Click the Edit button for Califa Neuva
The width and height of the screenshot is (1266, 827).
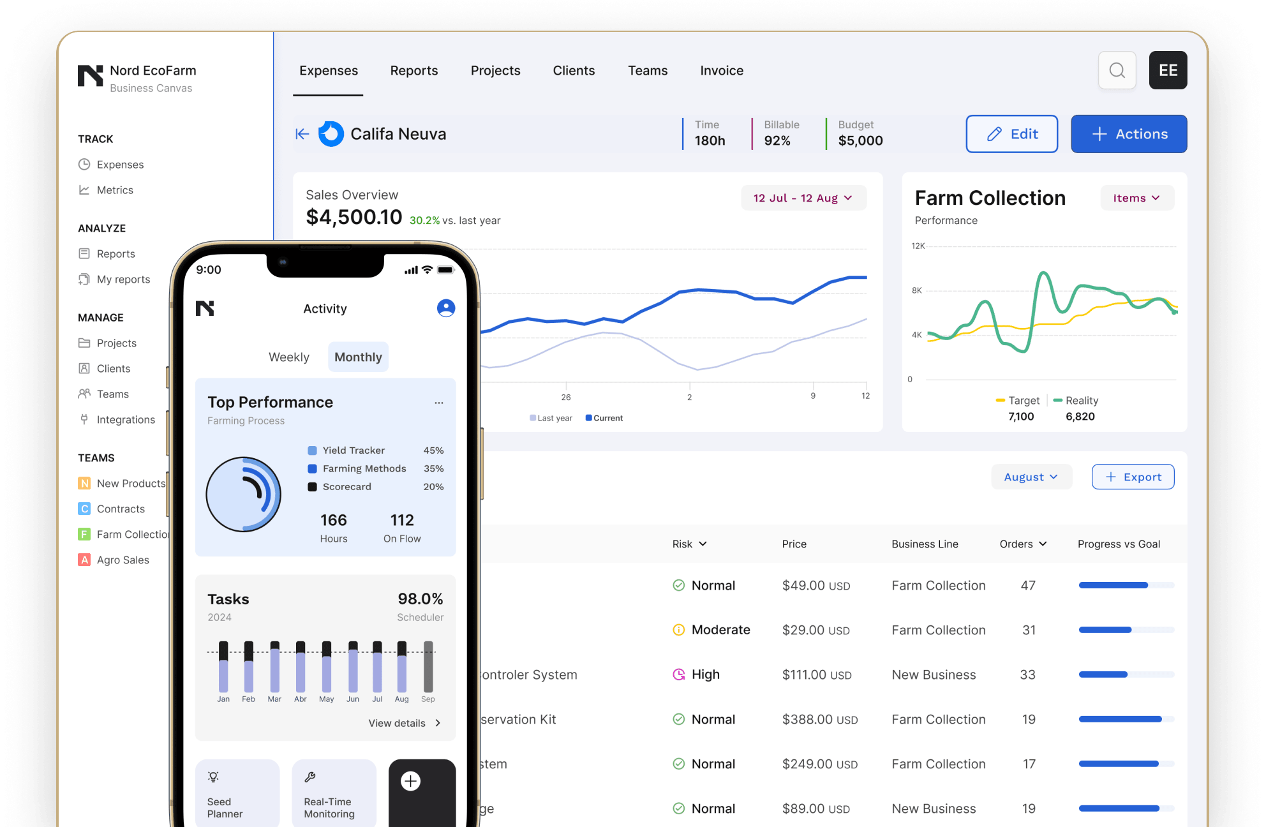click(1011, 134)
